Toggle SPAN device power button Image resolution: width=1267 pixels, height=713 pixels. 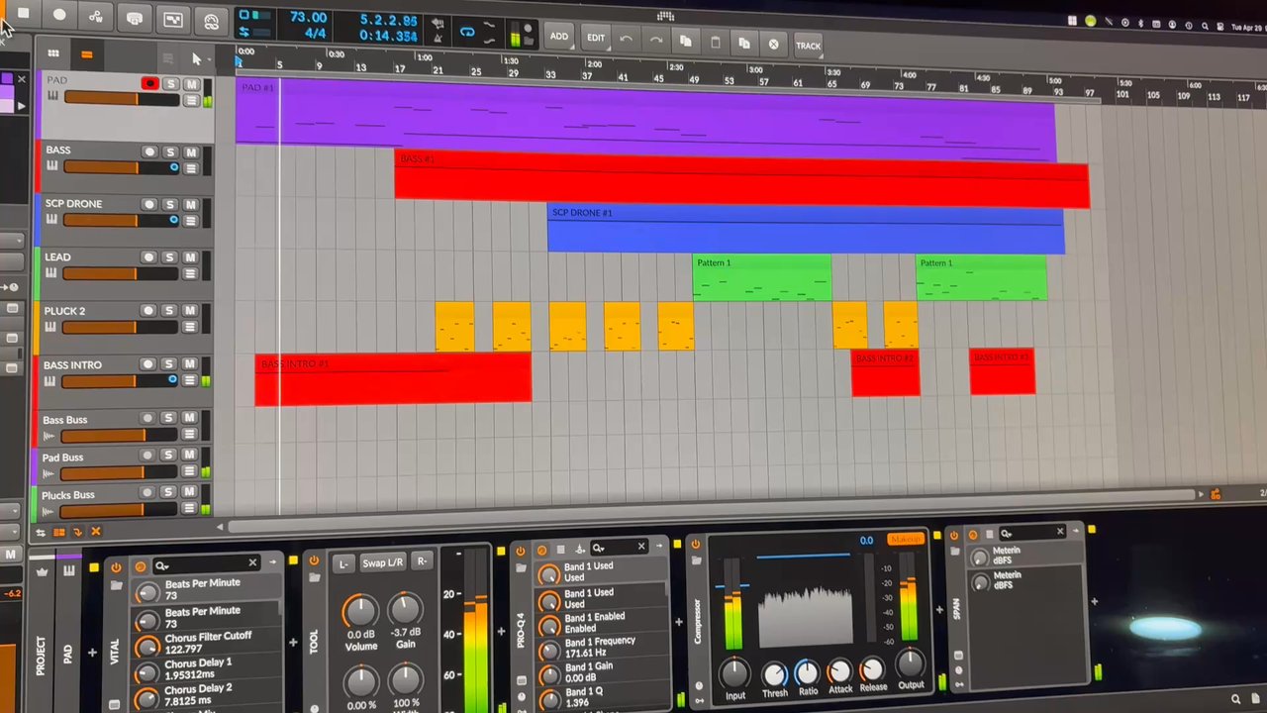coord(954,536)
